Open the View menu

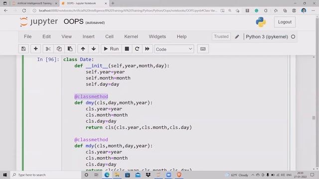[x=66, y=36]
